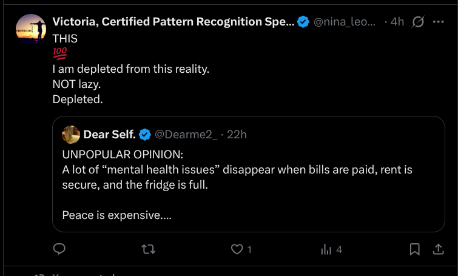Like the post with heart icon
The width and height of the screenshot is (458, 276).
(237, 249)
